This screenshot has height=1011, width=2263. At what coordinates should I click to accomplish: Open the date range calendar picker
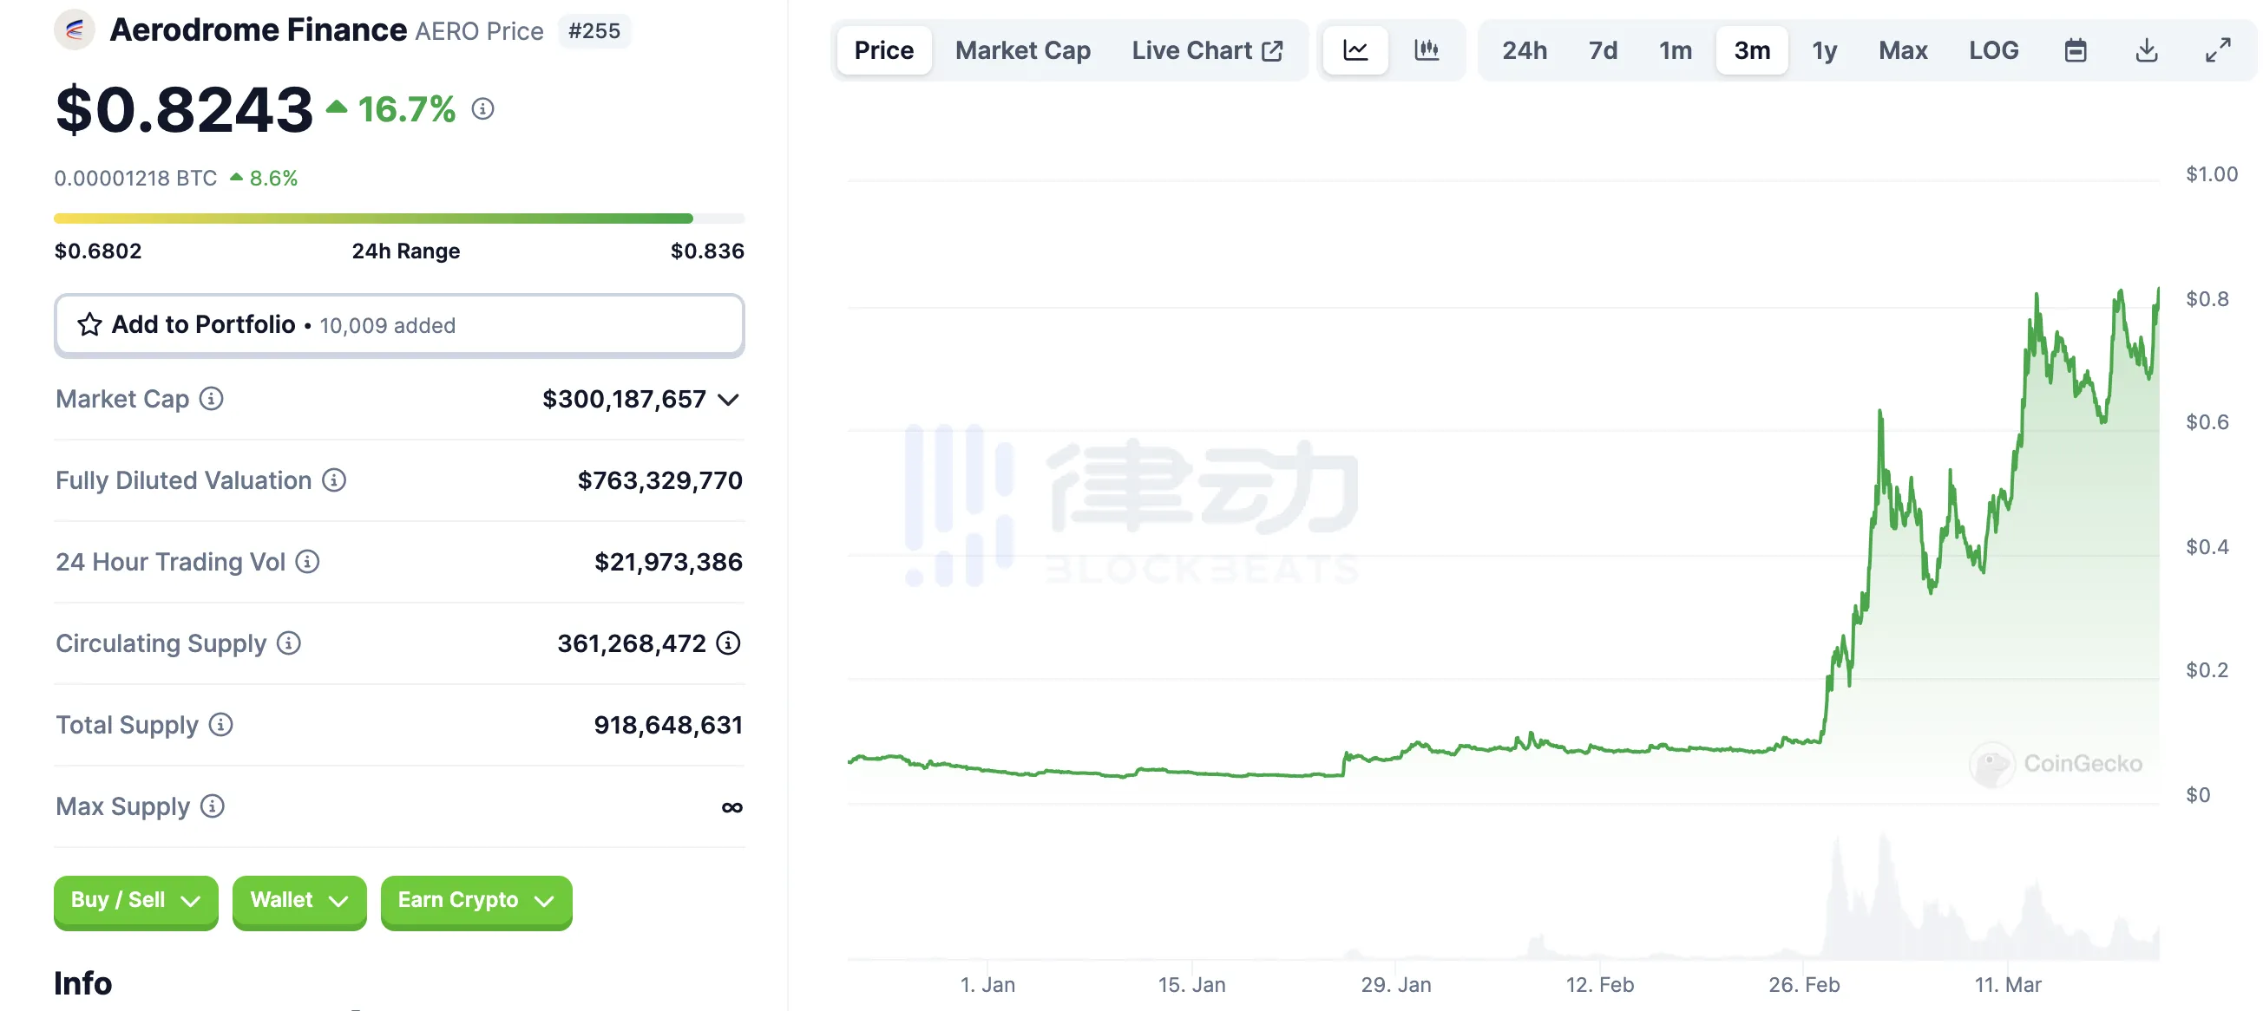[2076, 50]
